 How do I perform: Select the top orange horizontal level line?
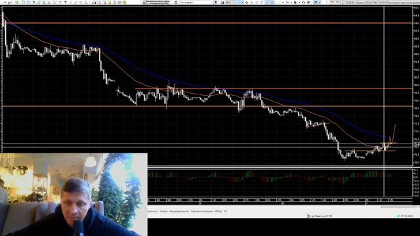(x=207, y=24)
